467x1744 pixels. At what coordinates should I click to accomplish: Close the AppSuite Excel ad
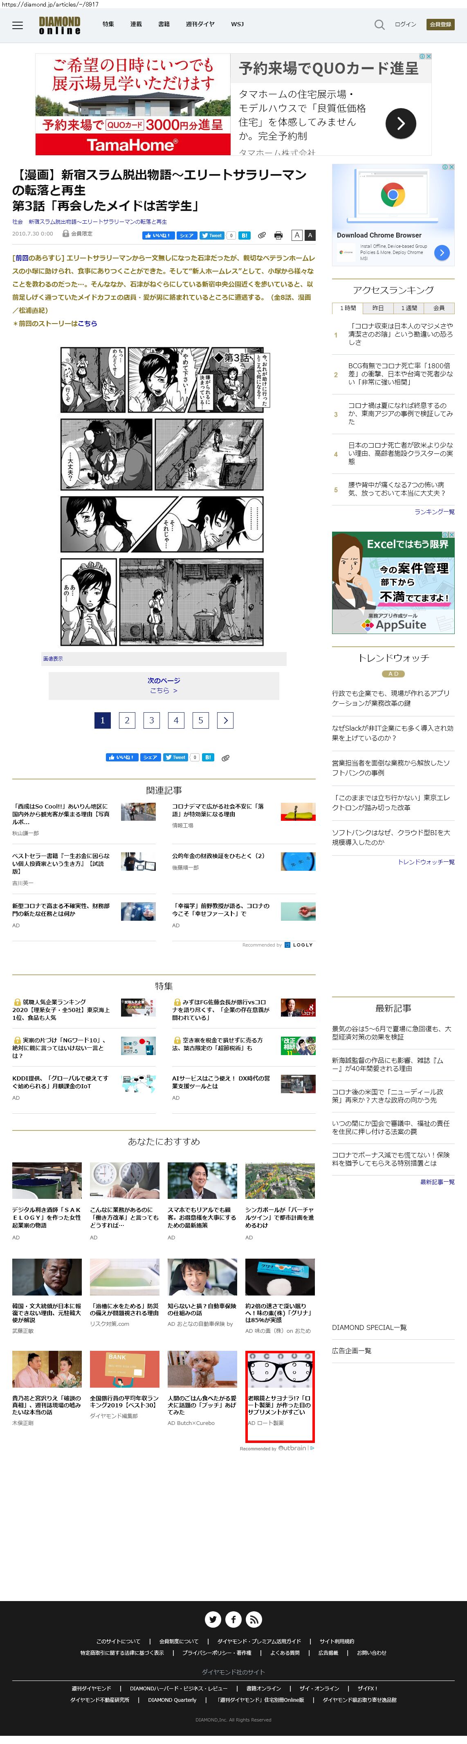click(451, 534)
